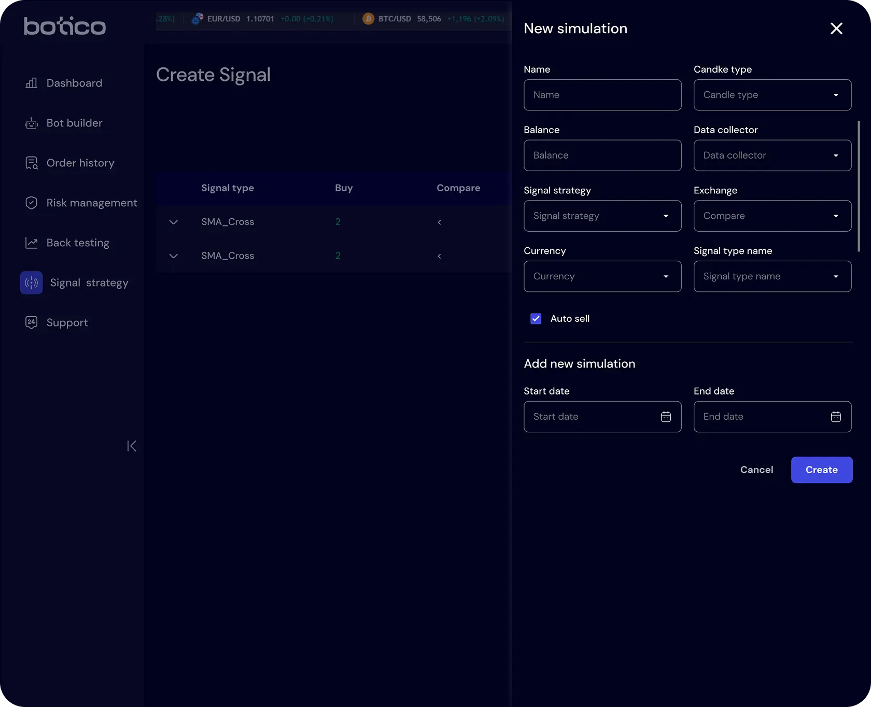Open the Currency dropdown

(602, 276)
